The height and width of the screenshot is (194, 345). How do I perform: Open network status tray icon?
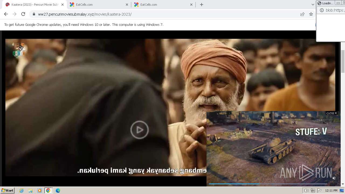tap(313, 190)
